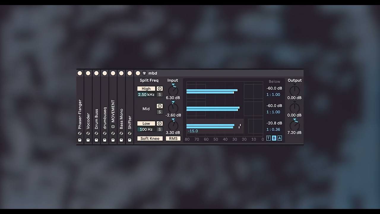The width and height of the screenshot is (380, 214).
Task: Click Low band activator power icon
Action: pos(160,123)
